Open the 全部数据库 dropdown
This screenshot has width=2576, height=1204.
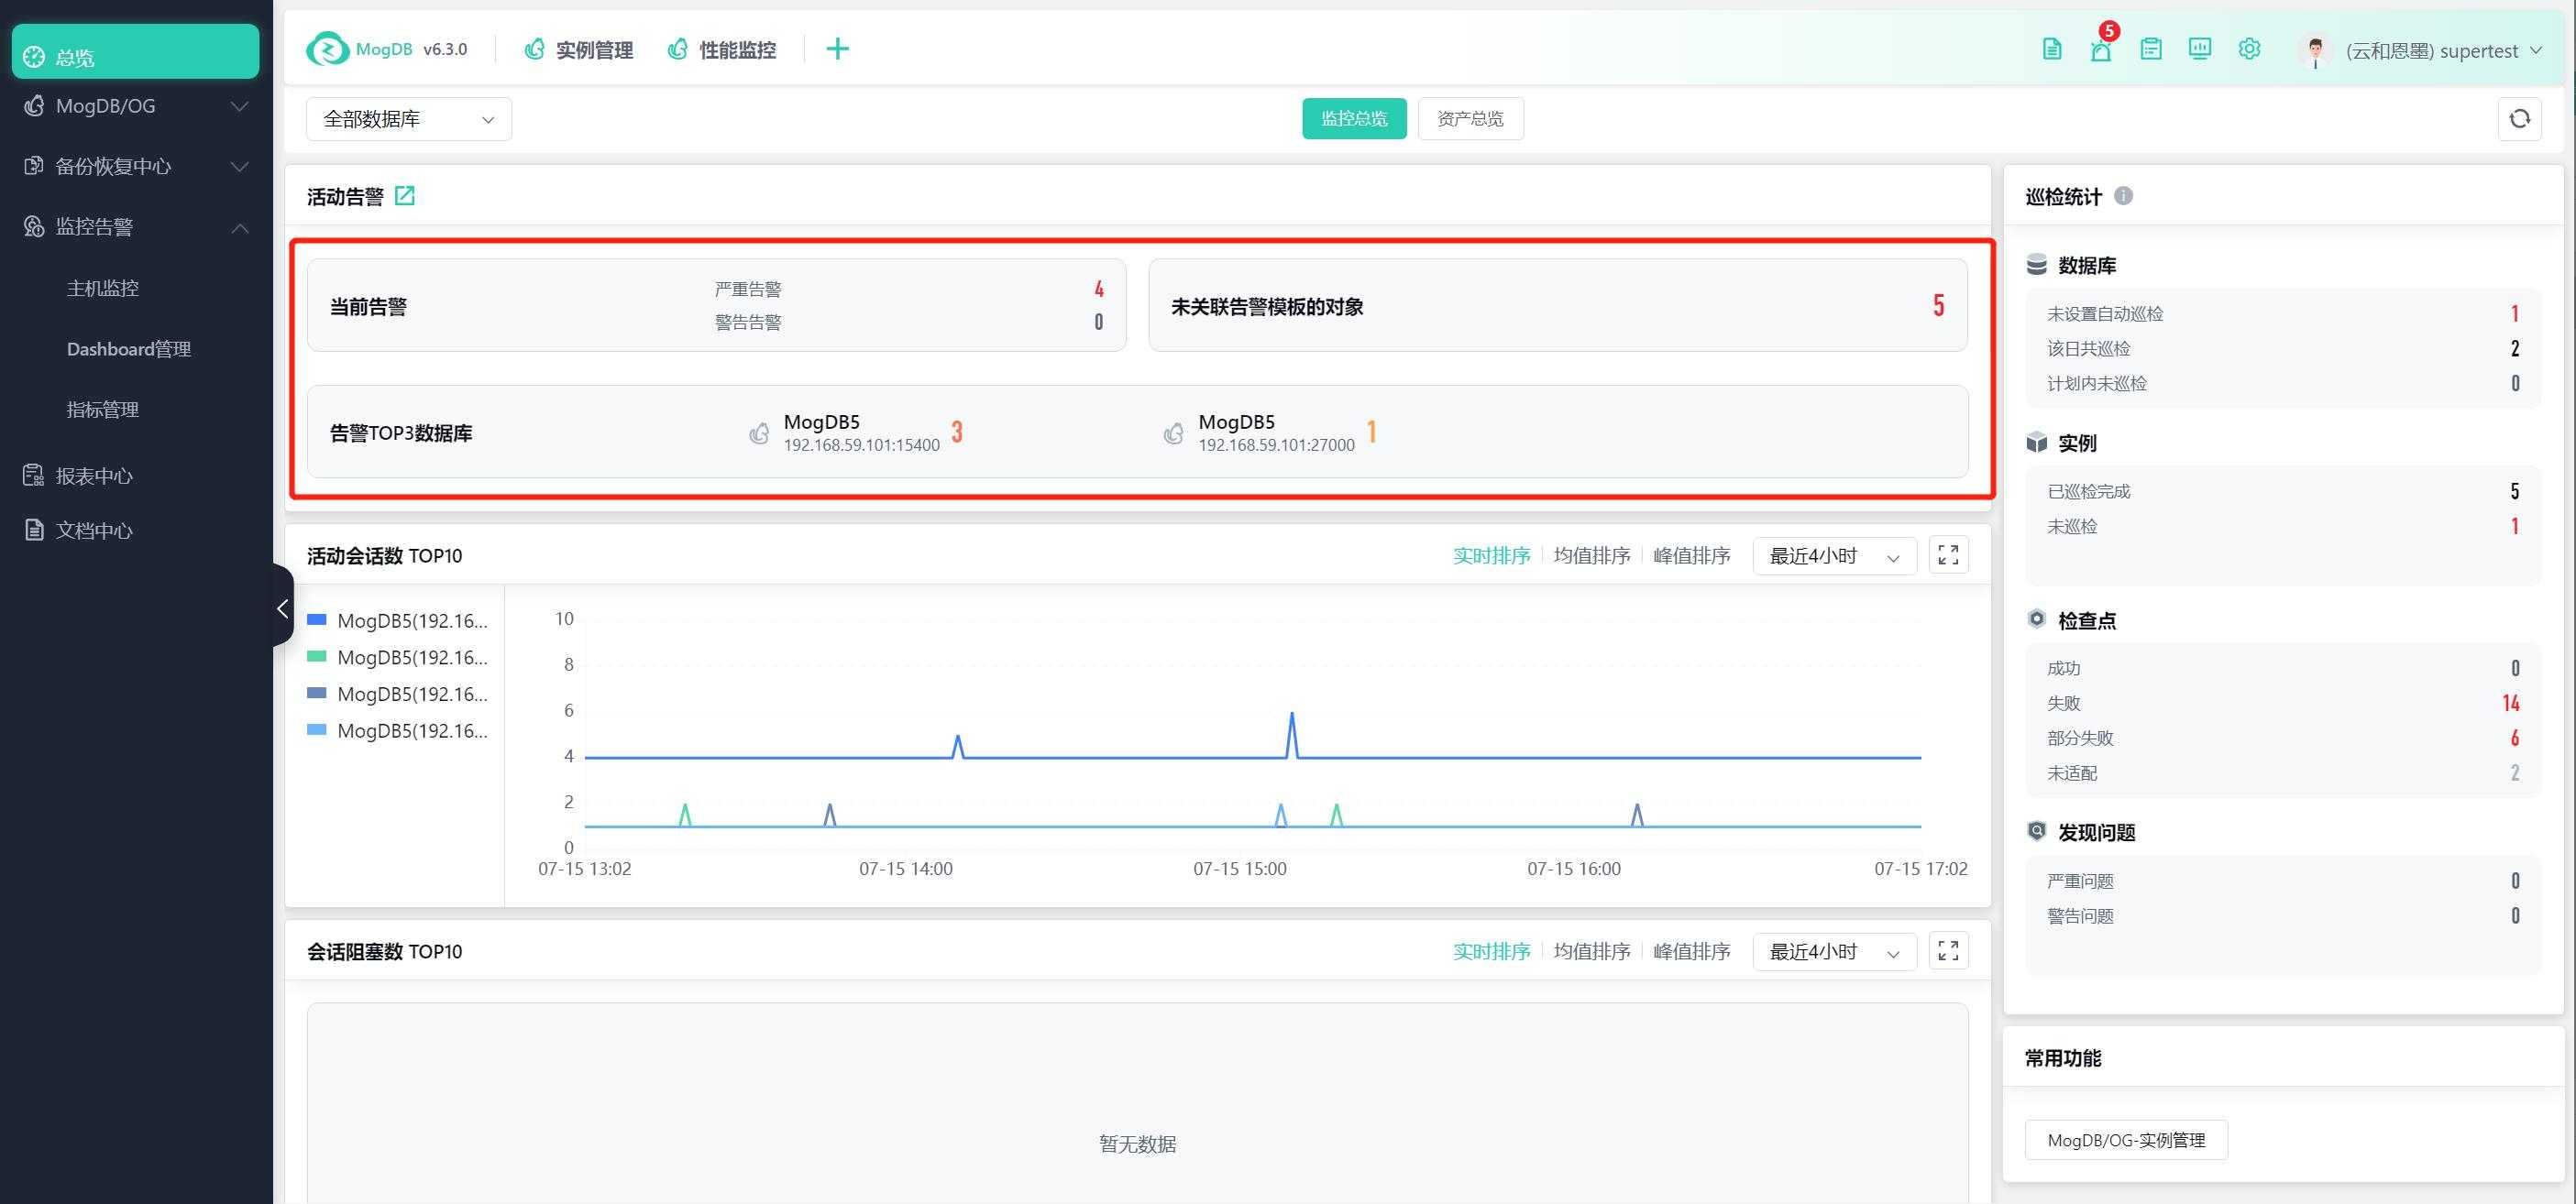pos(409,119)
